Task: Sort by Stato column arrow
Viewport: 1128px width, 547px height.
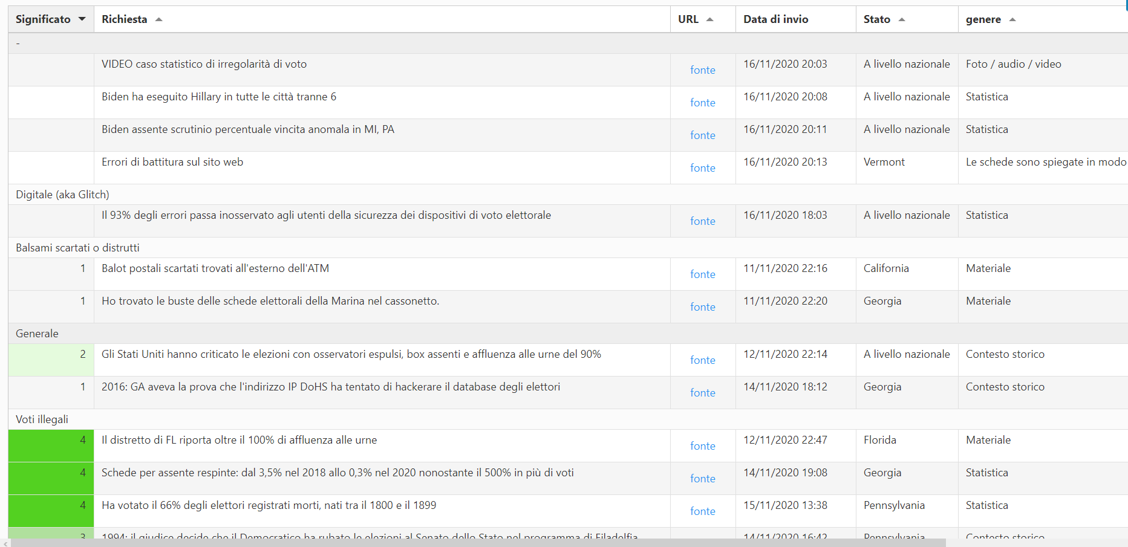Action: point(902,19)
